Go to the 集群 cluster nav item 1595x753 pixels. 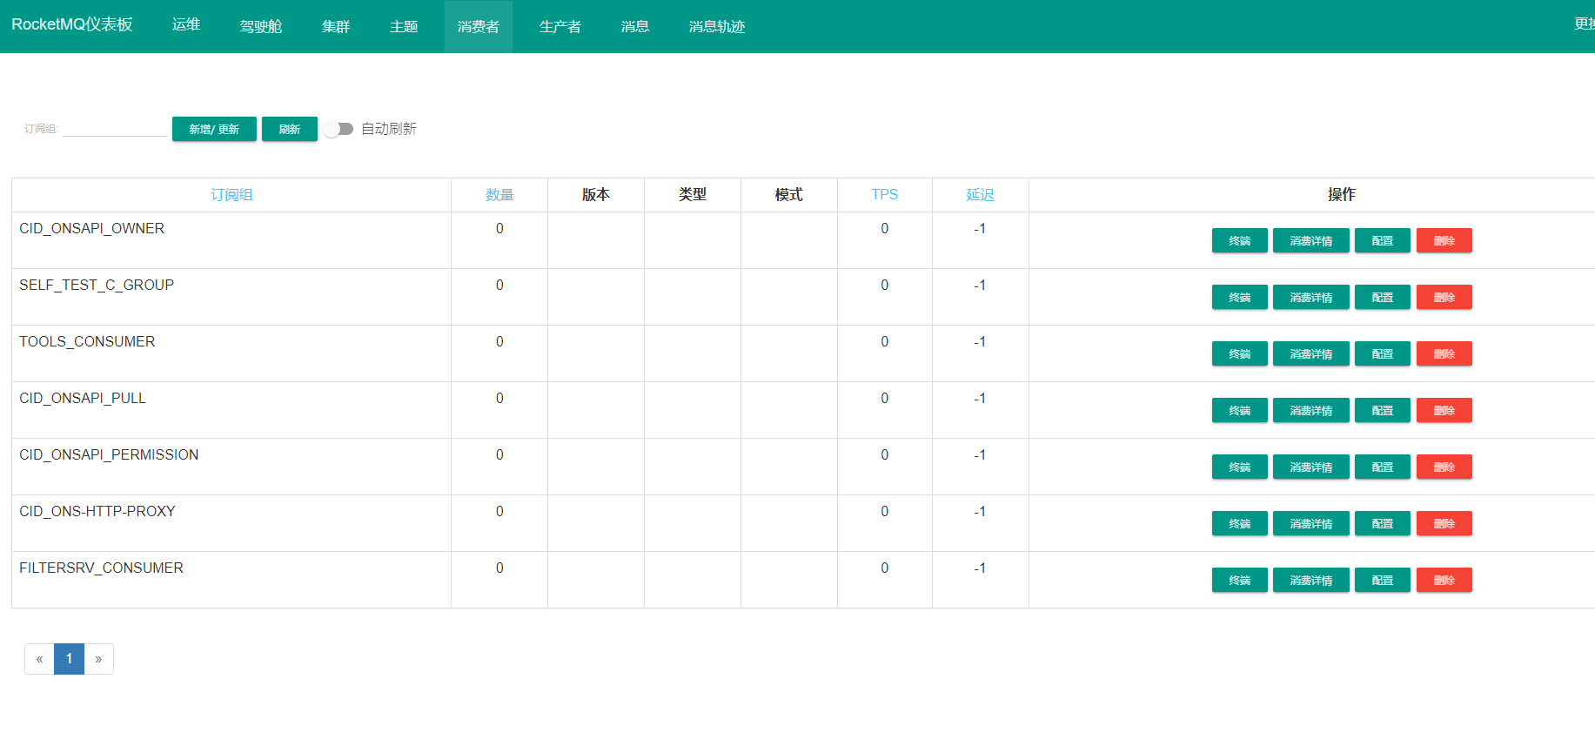(336, 27)
